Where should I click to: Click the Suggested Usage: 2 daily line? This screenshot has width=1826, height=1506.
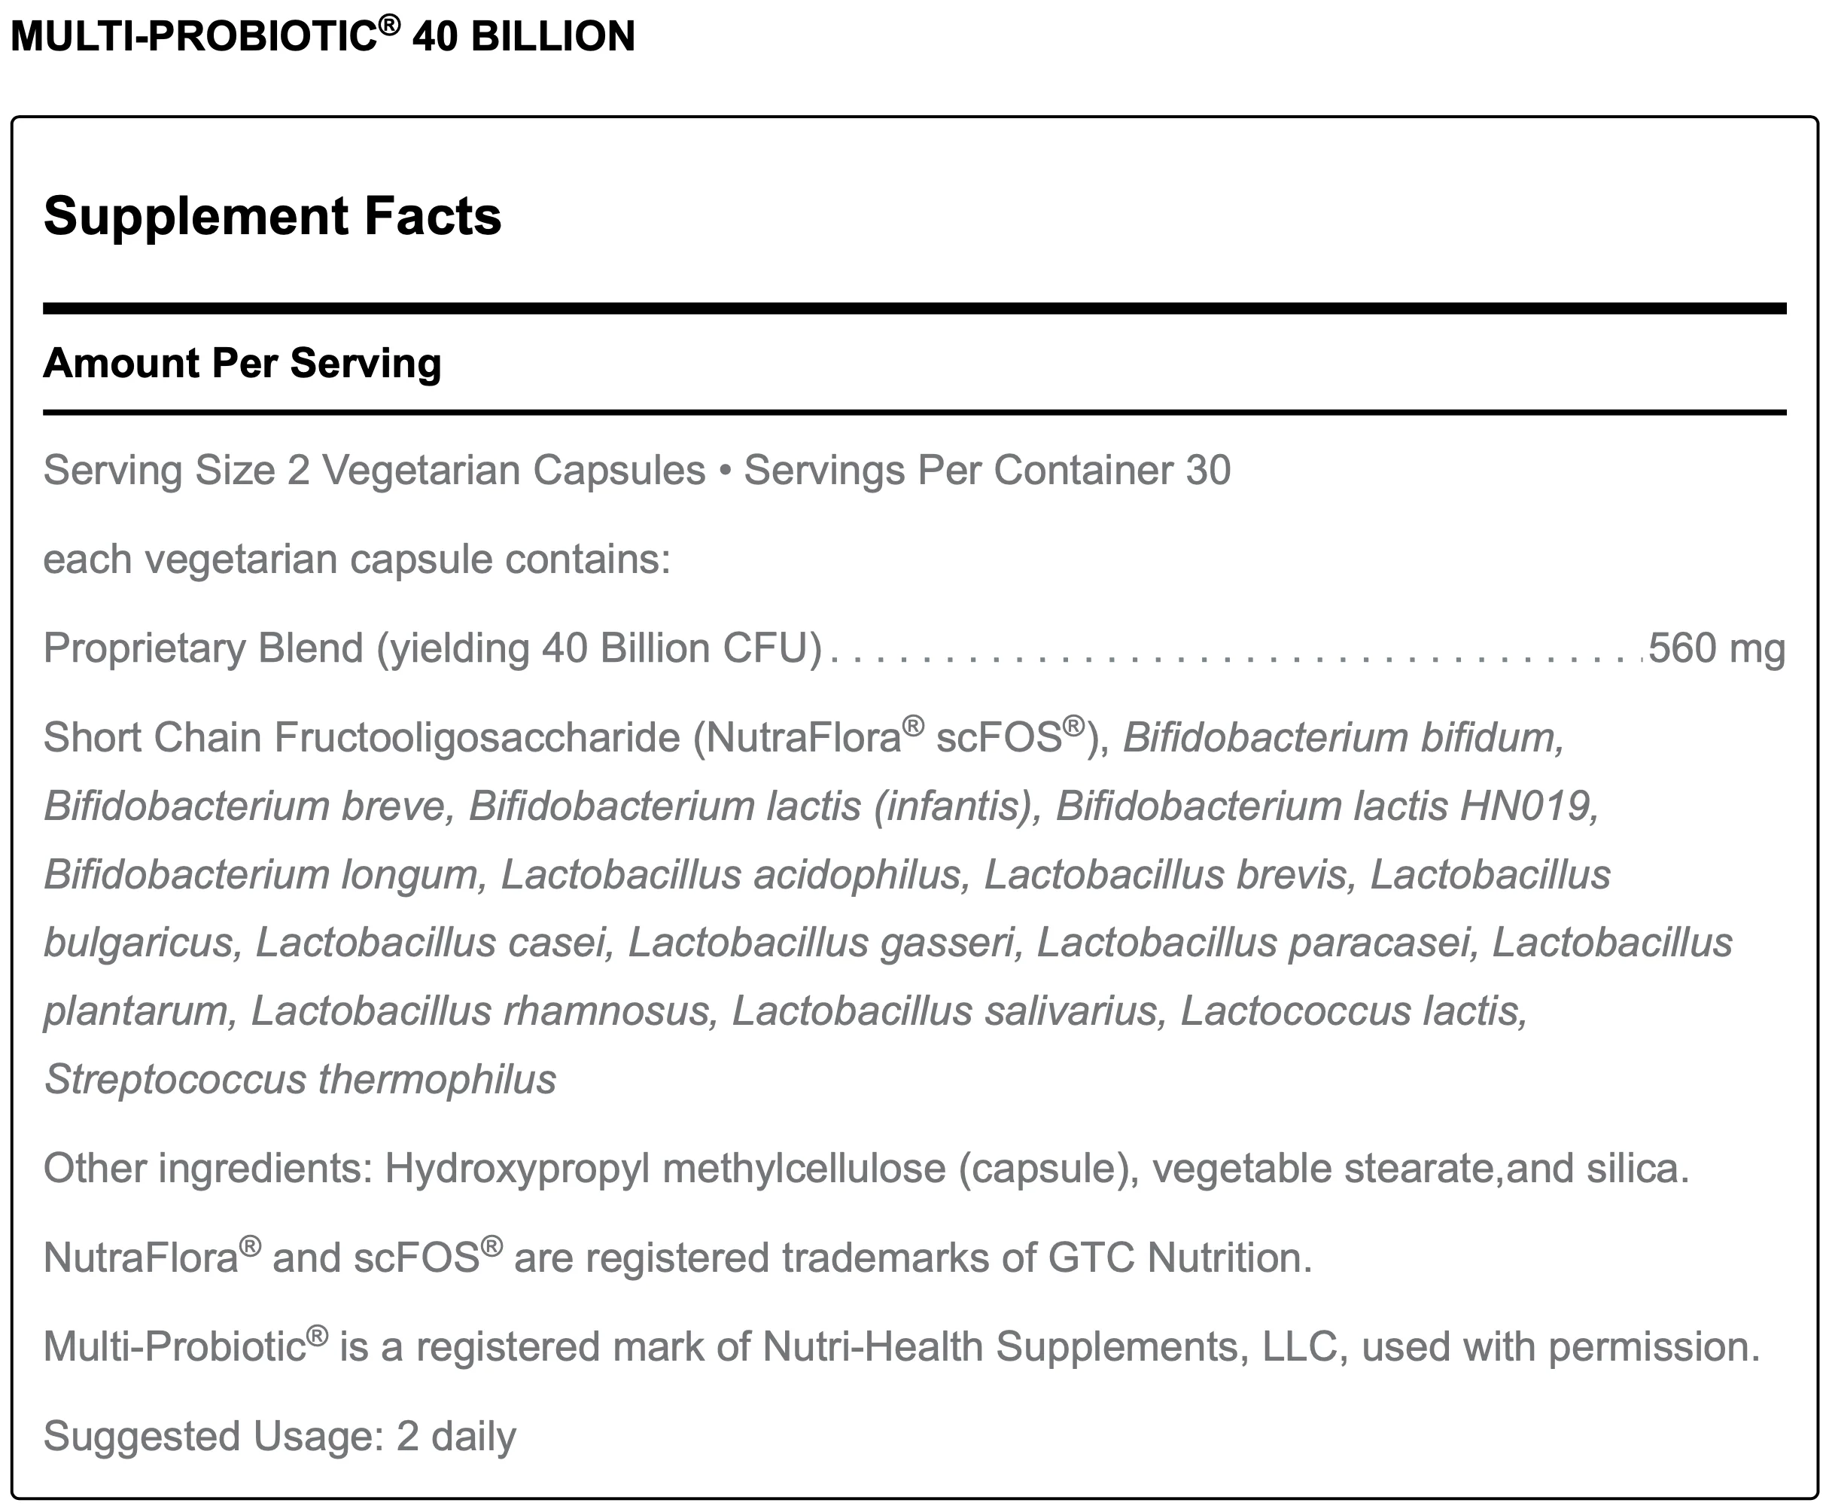pyautogui.click(x=279, y=1437)
